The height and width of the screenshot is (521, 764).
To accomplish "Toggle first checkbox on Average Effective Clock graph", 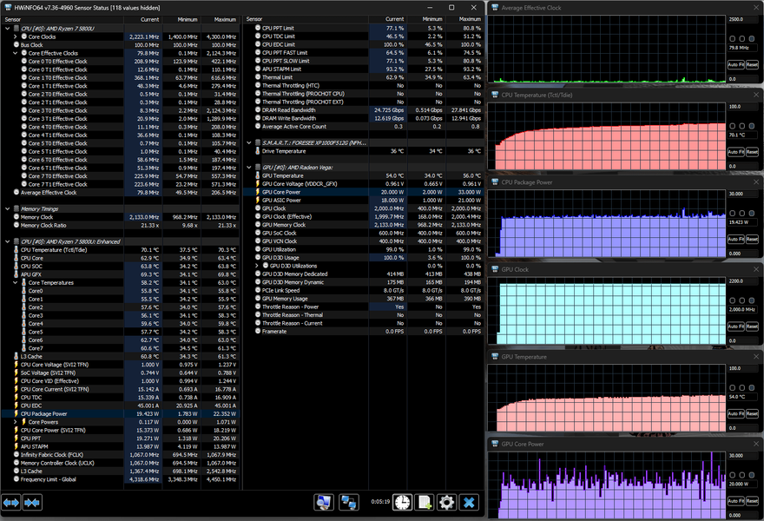I will pyautogui.click(x=732, y=39).
